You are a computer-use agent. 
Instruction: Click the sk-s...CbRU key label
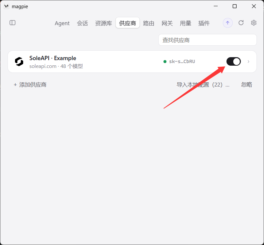coord(182,61)
